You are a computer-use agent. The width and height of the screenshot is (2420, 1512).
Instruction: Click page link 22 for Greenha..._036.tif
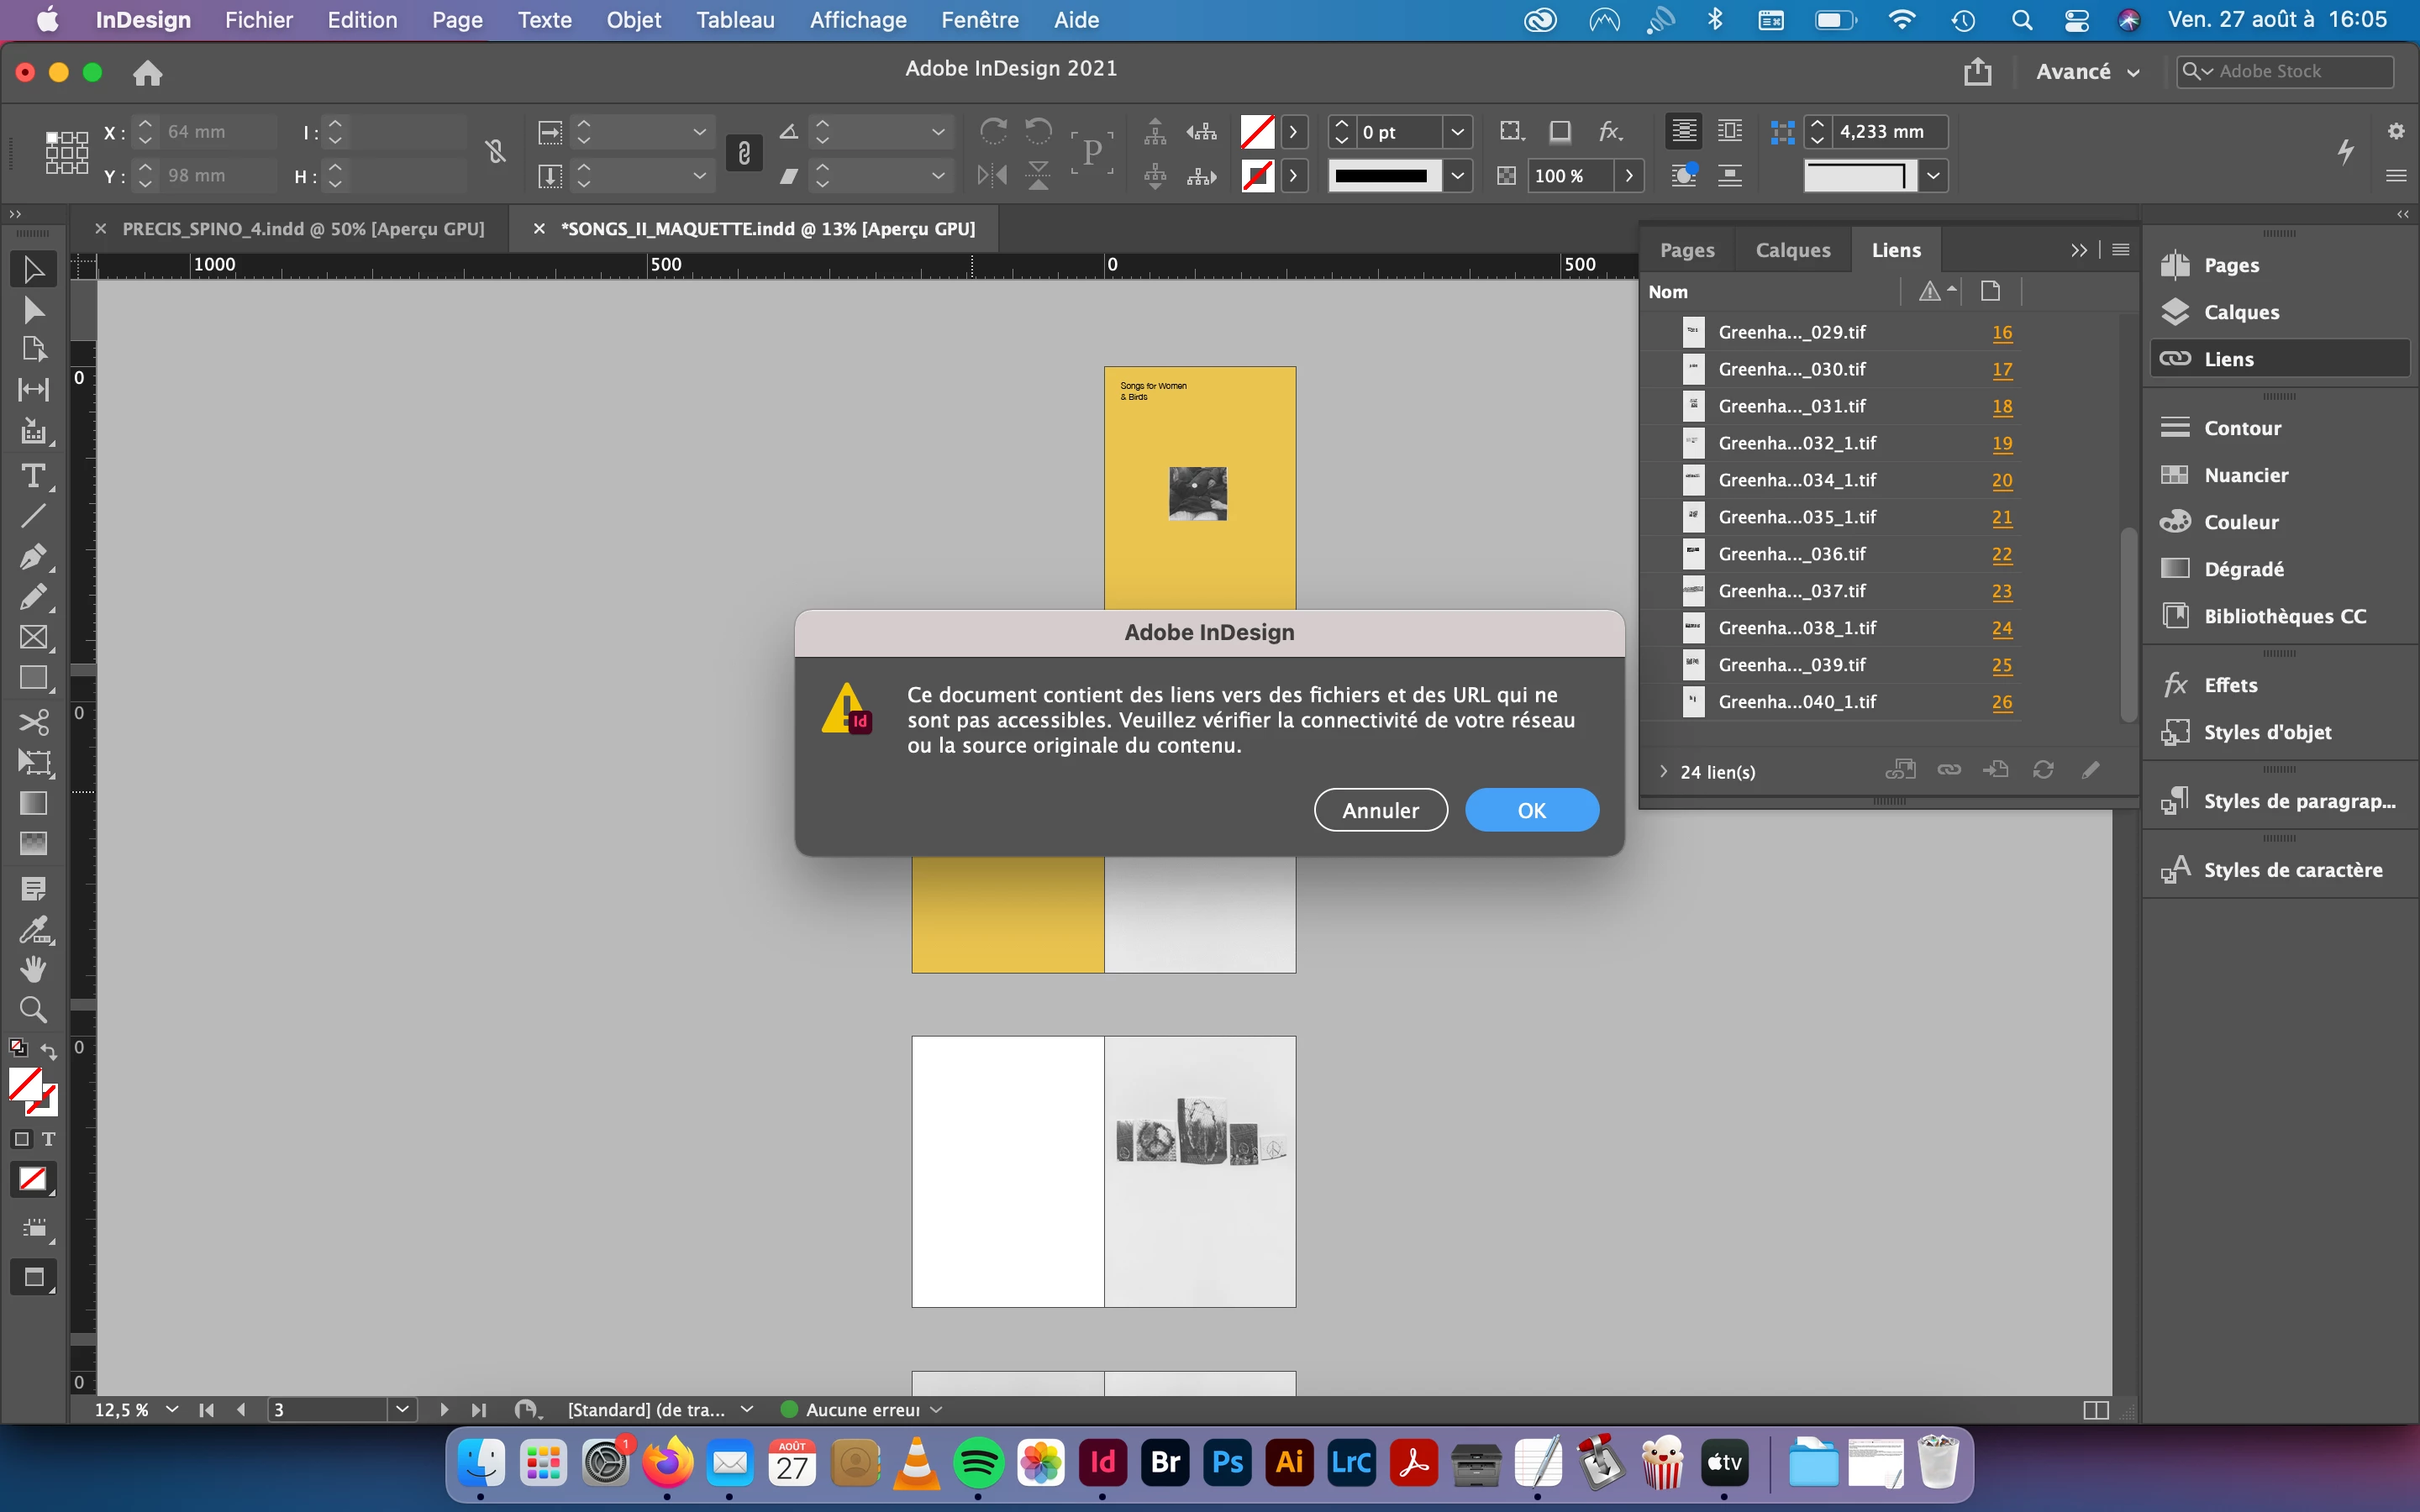coord(2001,554)
